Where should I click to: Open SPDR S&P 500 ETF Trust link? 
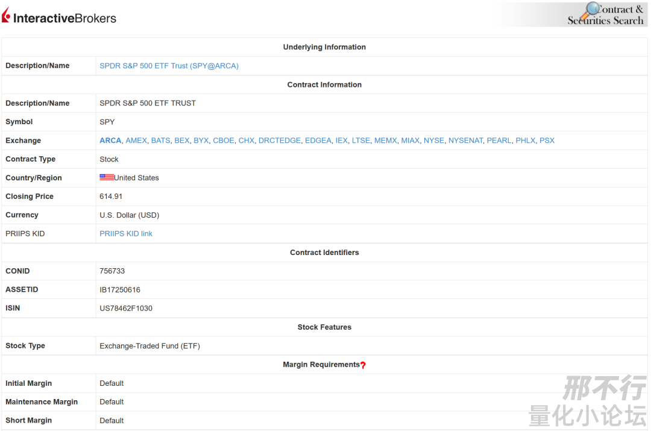169,66
